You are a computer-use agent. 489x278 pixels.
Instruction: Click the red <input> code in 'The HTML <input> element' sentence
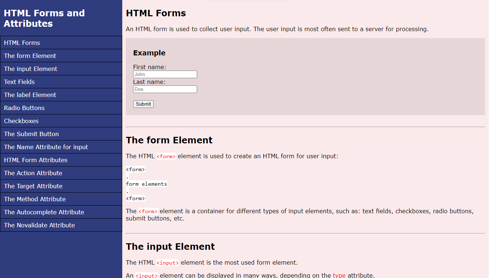tap(167, 263)
